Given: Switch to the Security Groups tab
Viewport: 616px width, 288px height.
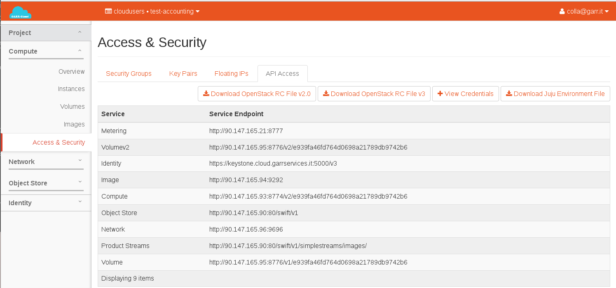Looking at the screenshot, I should (x=129, y=74).
